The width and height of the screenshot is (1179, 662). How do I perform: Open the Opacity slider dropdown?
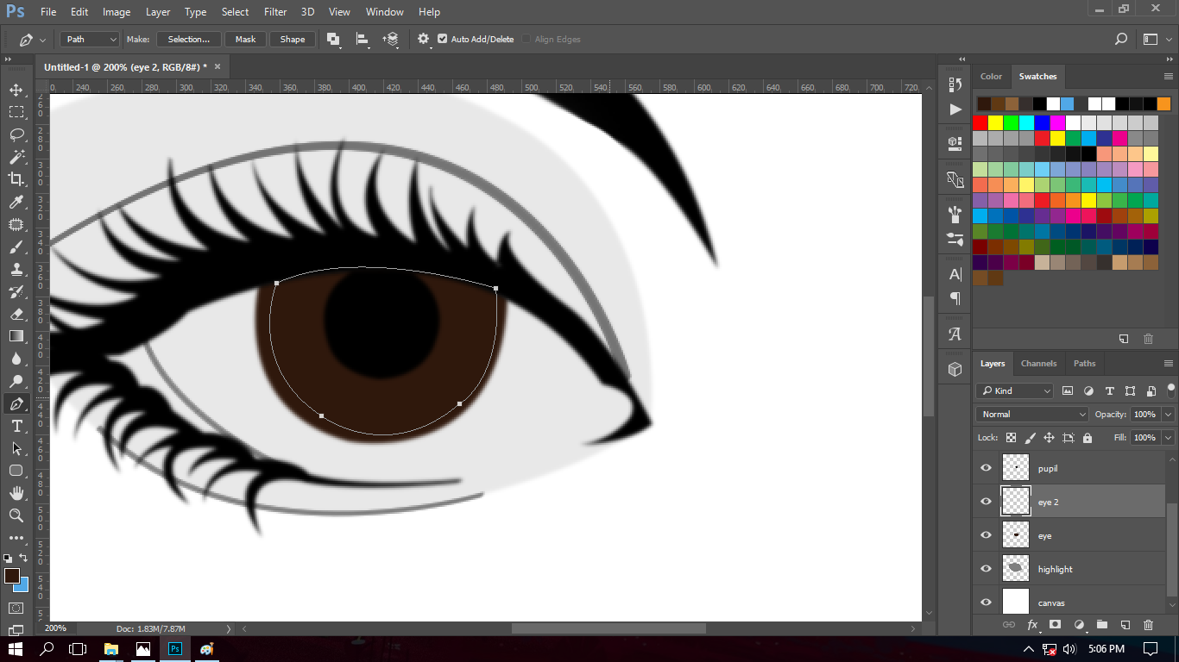[1167, 415]
